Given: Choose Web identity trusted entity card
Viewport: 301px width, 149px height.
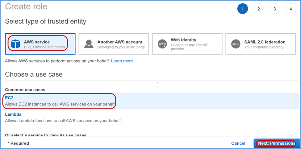Looking at the screenshot, I should (x=187, y=44).
